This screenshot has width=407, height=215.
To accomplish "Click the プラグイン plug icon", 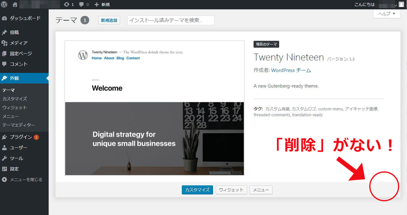I will tap(4, 137).
